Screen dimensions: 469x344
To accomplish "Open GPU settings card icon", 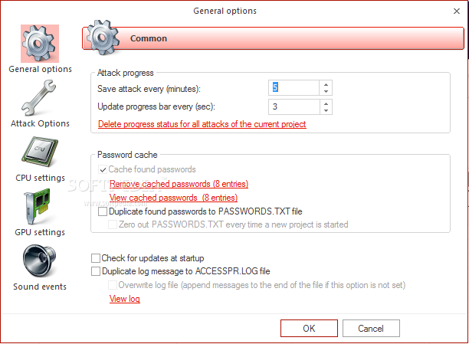I will [x=37, y=206].
